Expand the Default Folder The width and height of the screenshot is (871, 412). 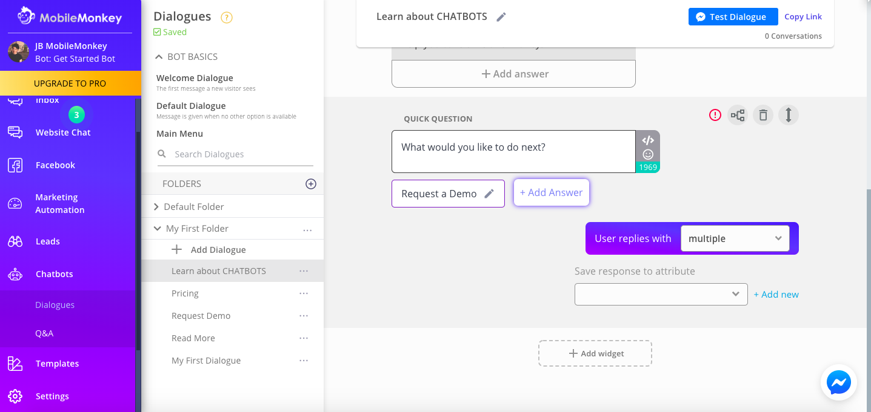point(156,206)
